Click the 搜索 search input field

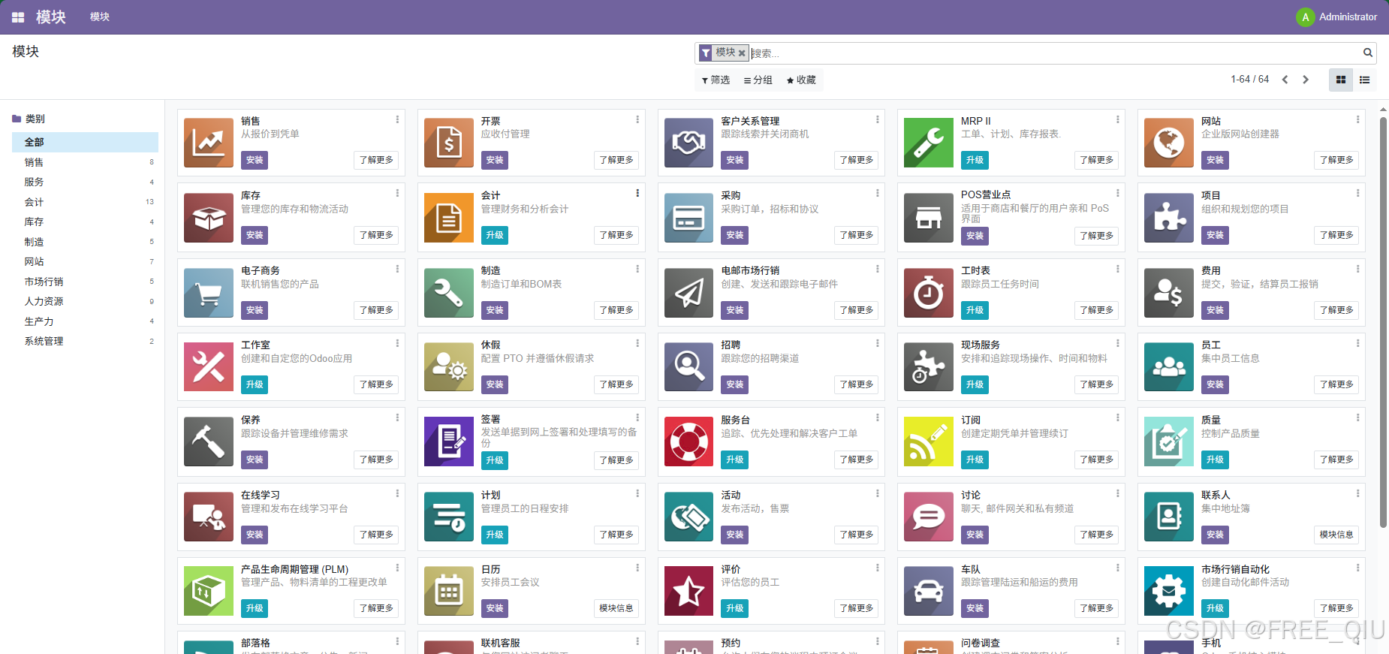pos(1055,53)
